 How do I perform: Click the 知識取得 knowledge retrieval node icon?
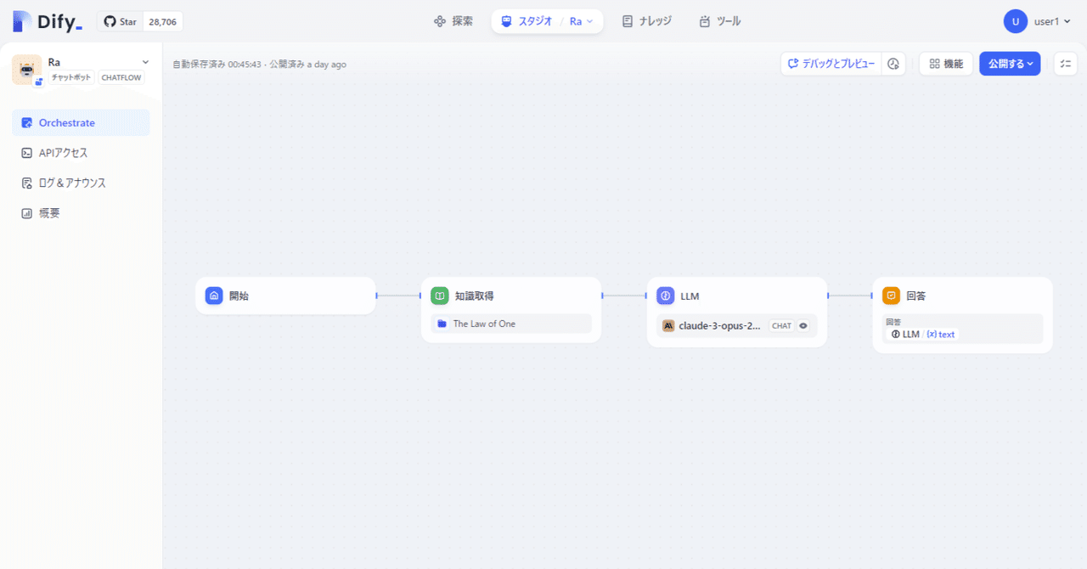(440, 295)
